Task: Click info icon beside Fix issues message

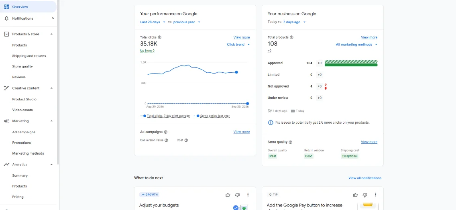Action: (x=271, y=122)
